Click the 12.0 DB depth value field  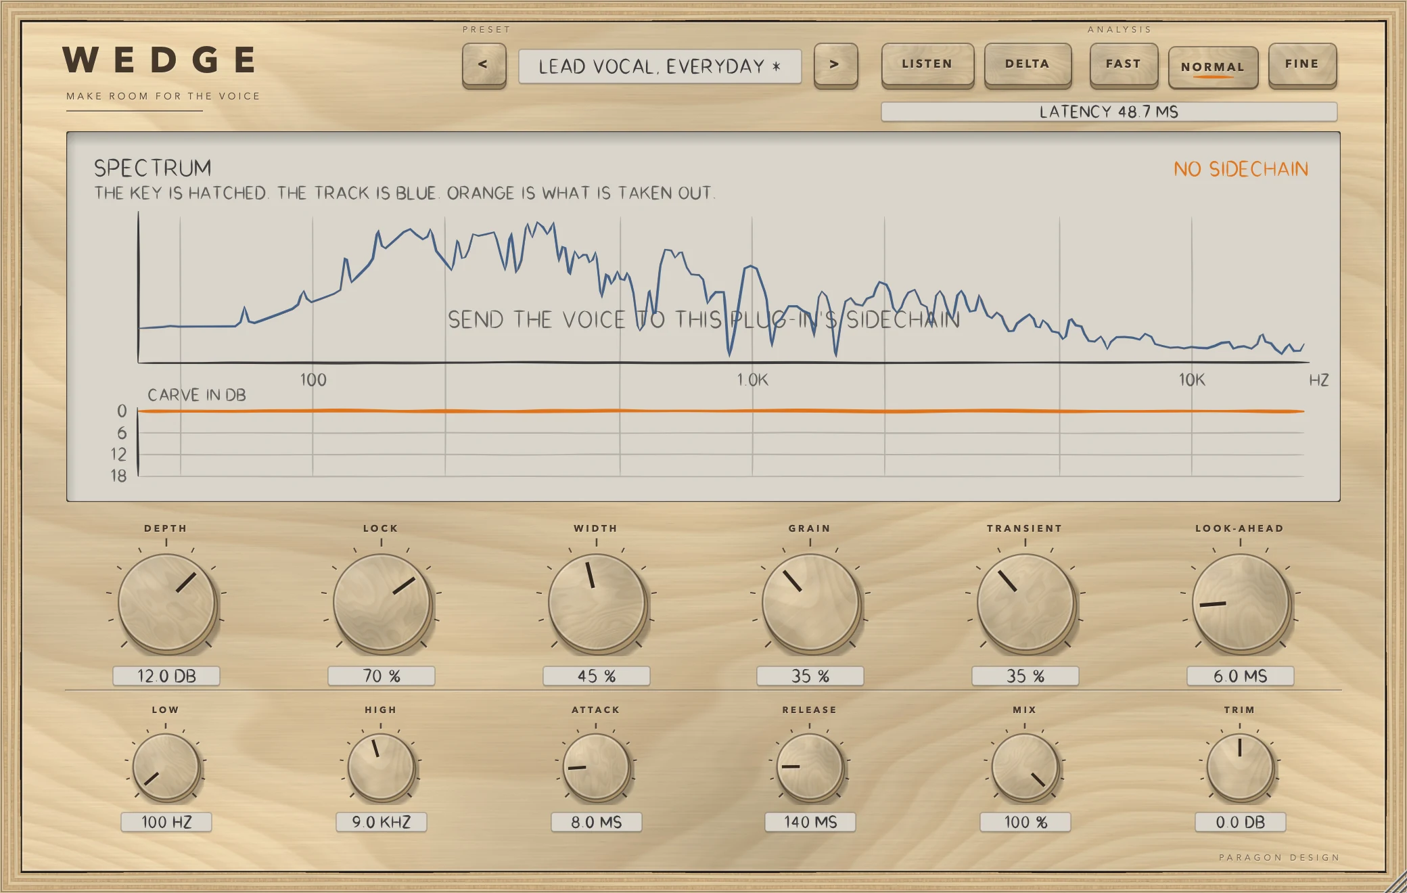click(x=166, y=676)
